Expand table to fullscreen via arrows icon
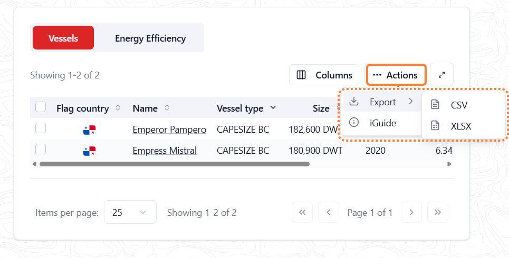This screenshot has height=258, width=509. [x=441, y=75]
